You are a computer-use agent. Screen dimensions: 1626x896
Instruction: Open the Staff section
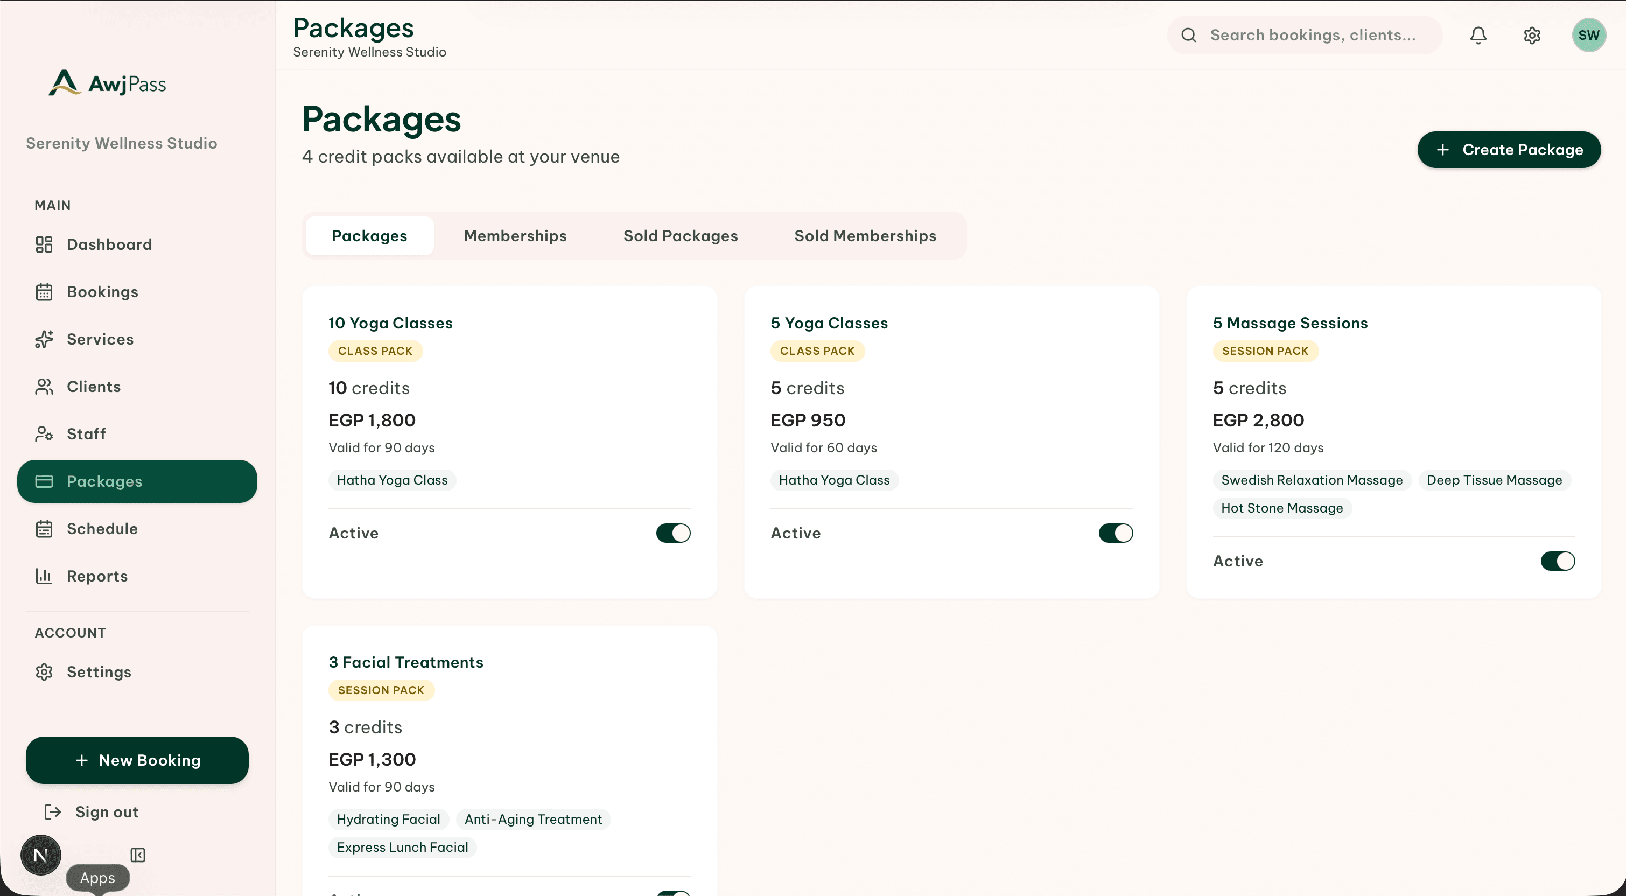(x=137, y=434)
